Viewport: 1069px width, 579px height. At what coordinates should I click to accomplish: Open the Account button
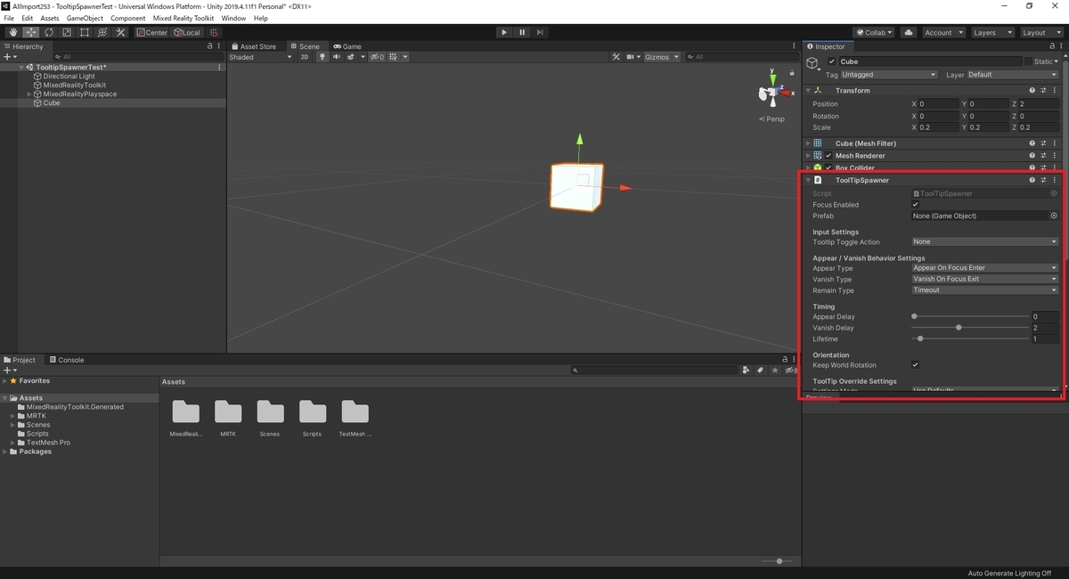[943, 32]
